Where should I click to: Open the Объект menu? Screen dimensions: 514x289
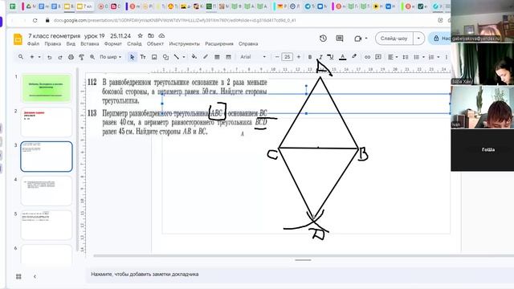click(x=155, y=43)
